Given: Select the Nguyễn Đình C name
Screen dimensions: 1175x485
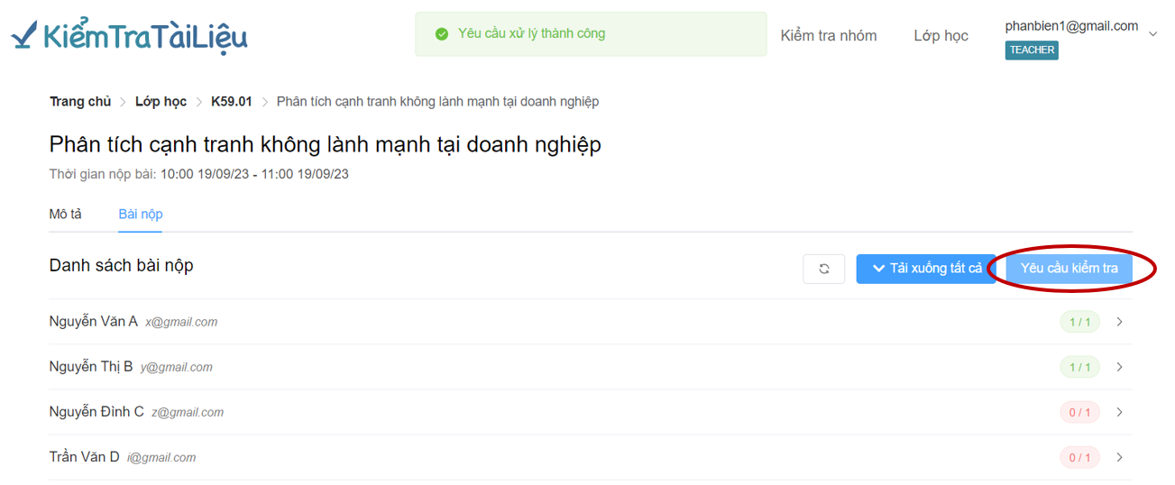Looking at the screenshot, I should pos(96,412).
